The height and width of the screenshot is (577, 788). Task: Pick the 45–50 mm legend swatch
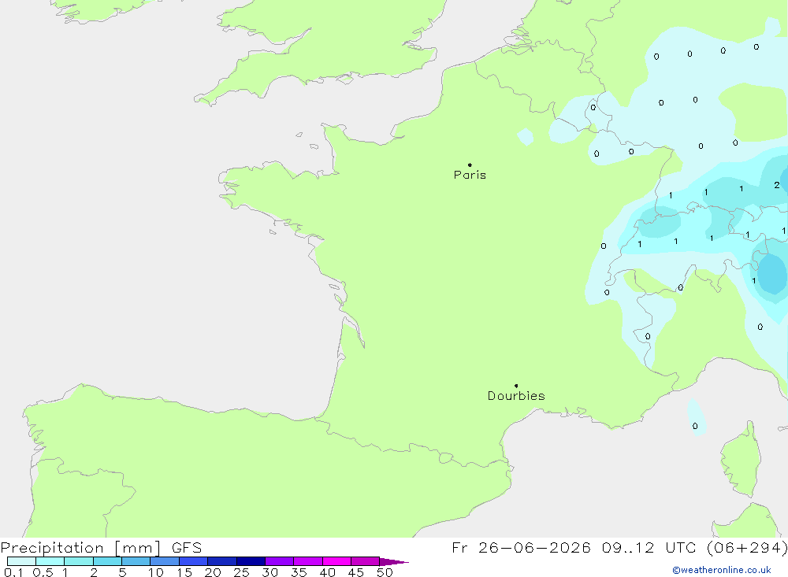366,561
